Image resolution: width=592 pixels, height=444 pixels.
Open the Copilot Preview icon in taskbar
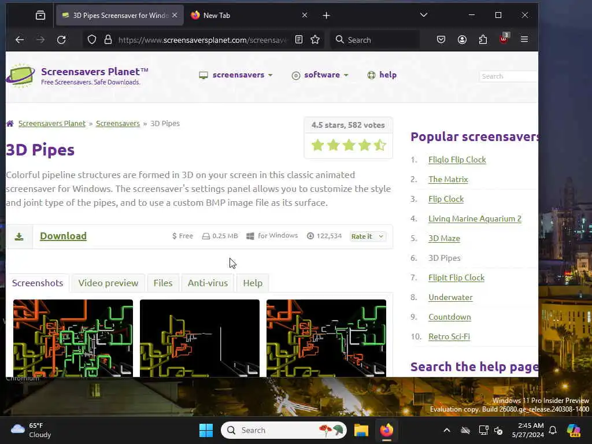[574, 430]
